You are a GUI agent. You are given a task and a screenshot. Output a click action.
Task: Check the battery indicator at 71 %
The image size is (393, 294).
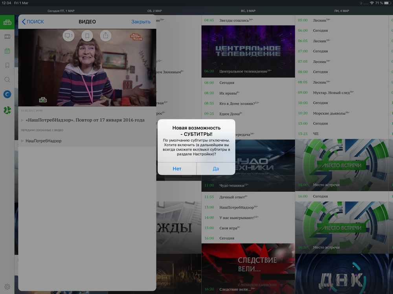click(387, 3)
